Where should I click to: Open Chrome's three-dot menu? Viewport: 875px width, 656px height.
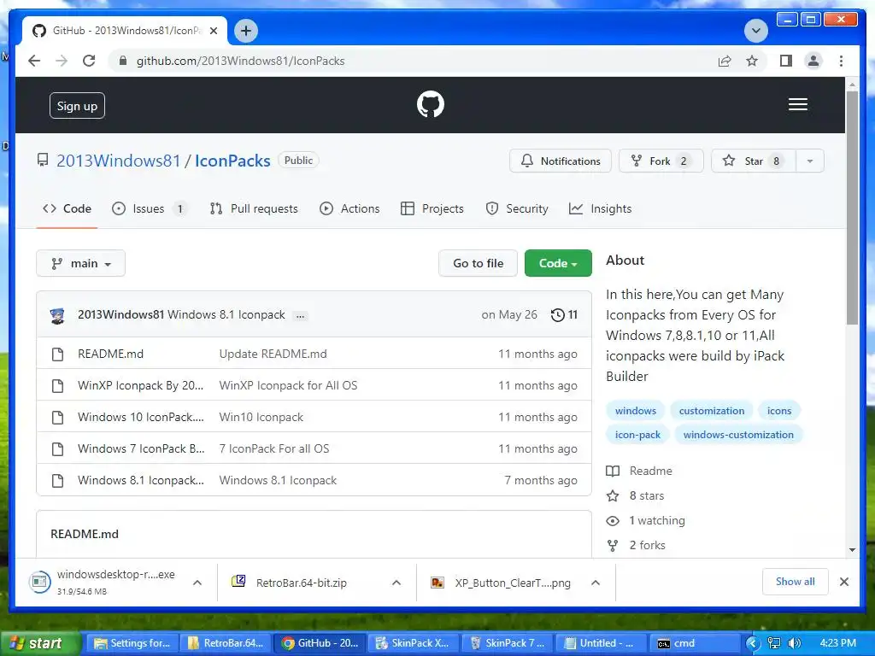click(x=841, y=61)
